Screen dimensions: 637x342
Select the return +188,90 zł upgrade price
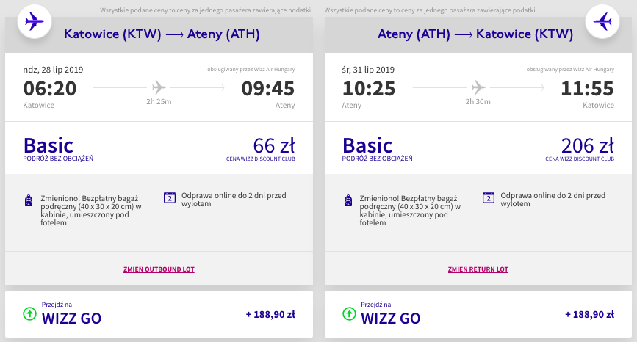589,314
